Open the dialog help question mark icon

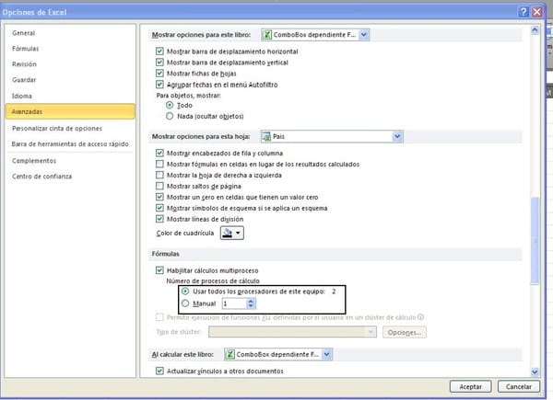click(x=524, y=12)
